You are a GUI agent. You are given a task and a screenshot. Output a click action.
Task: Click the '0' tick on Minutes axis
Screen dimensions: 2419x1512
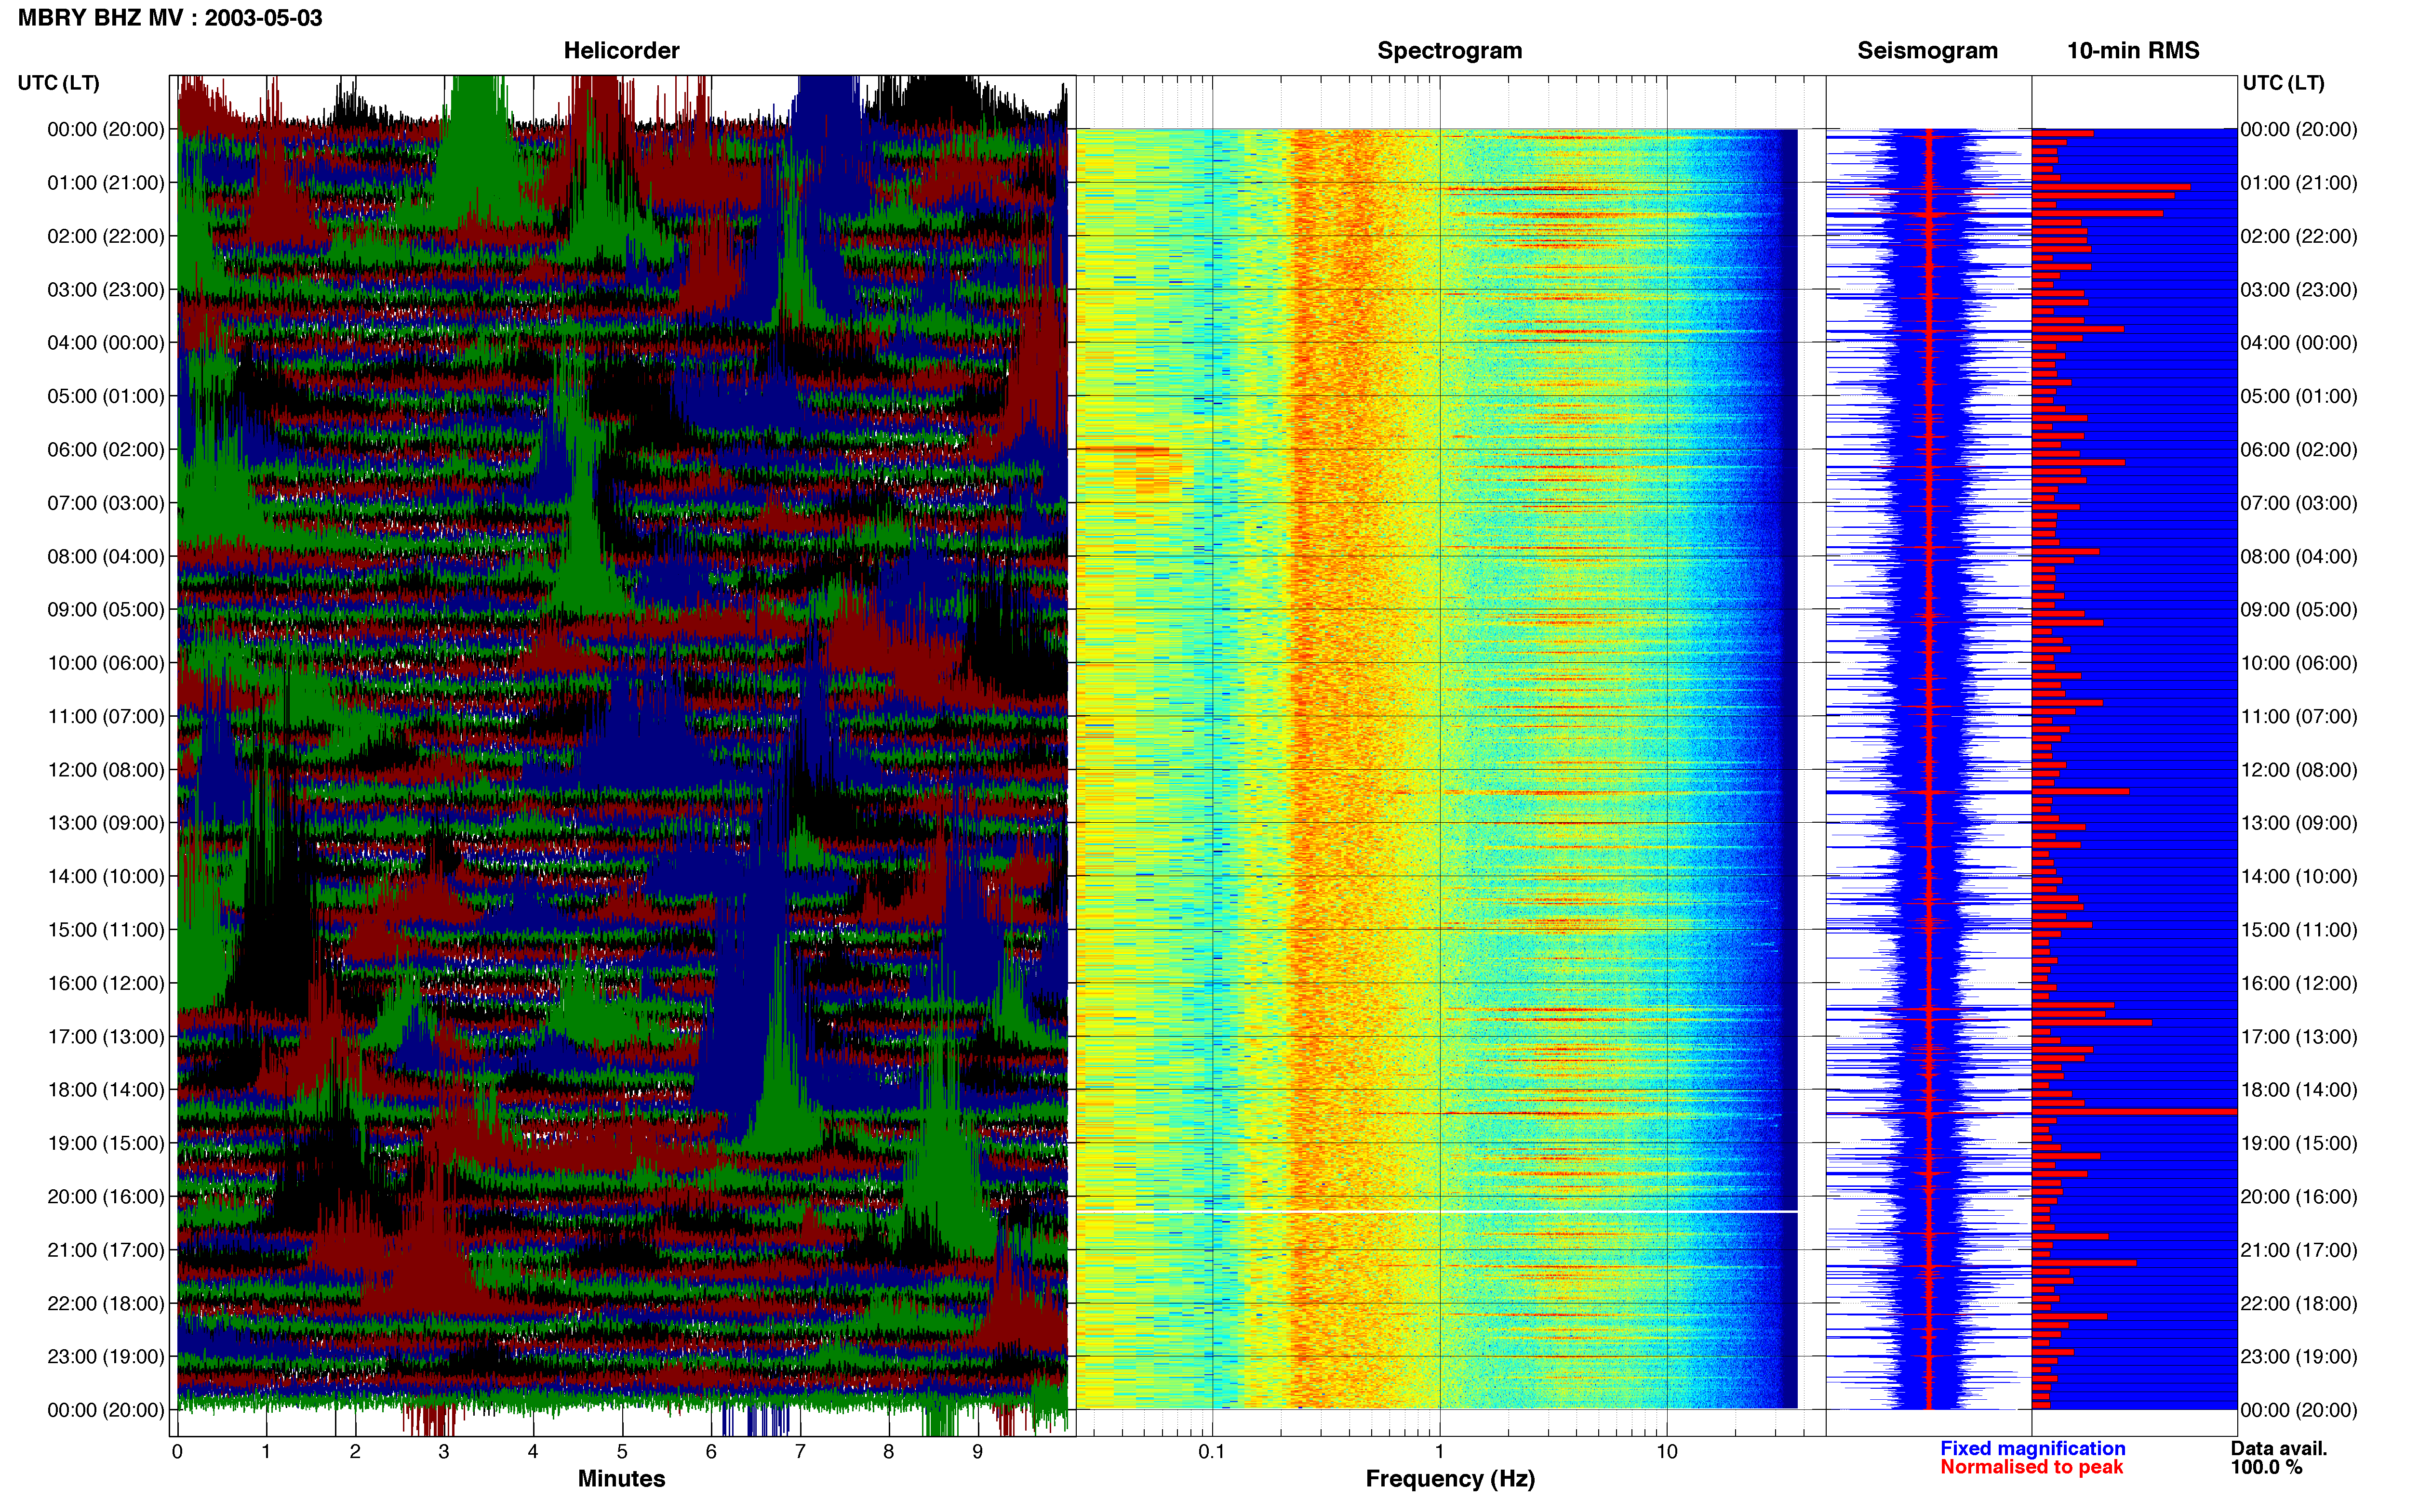point(177,1452)
